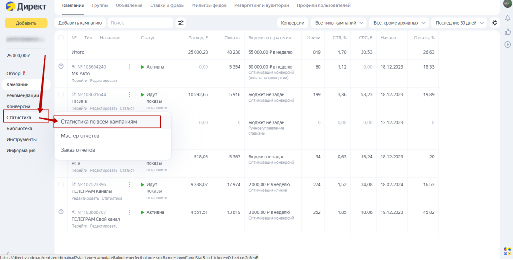The image size is (513, 260).
Task: Click question mark icon for campaign 103604240
Action: (61, 66)
